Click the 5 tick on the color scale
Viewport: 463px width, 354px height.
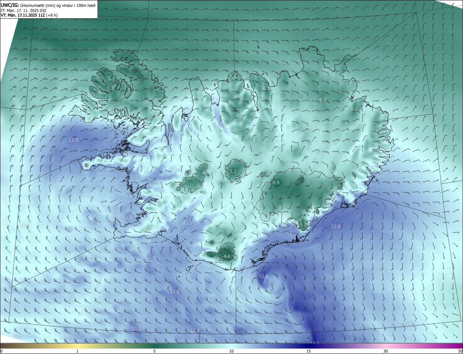tap(154, 351)
